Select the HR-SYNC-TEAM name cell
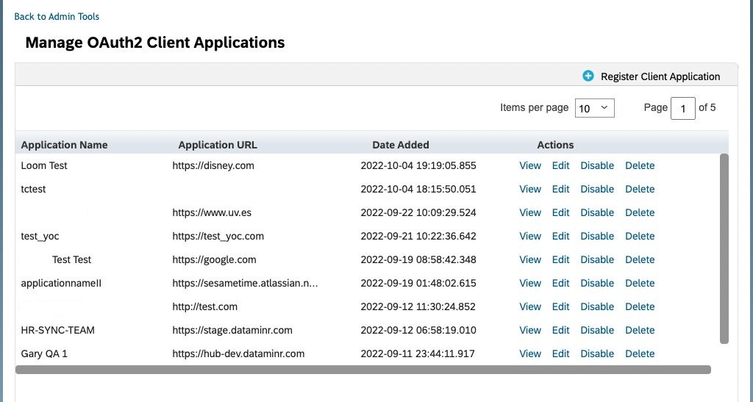 point(57,330)
